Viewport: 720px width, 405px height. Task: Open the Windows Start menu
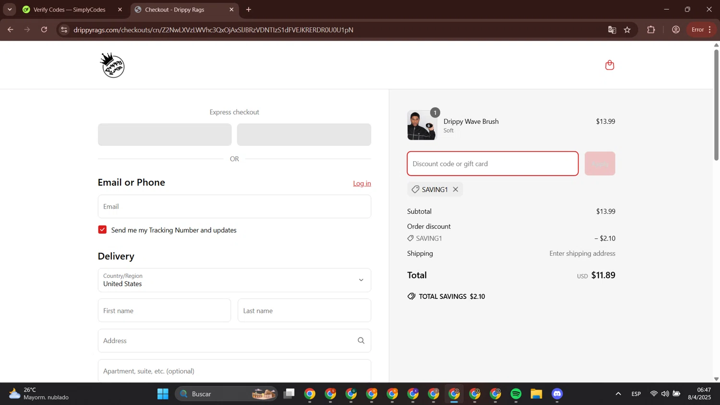pyautogui.click(x=163, y=394)
